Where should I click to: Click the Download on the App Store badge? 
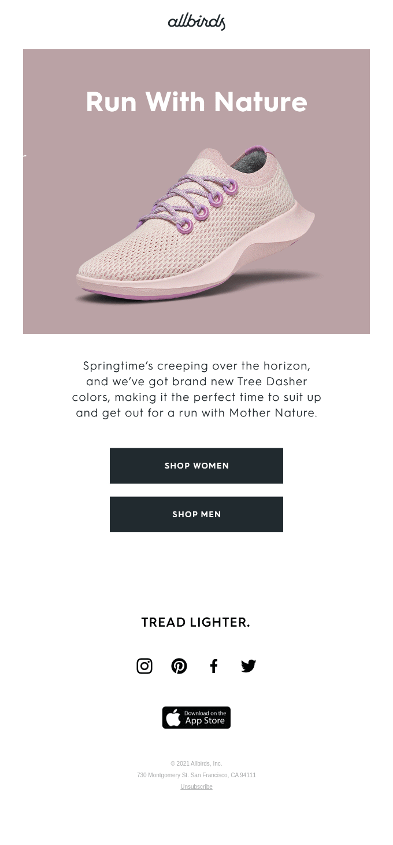[x=196, y=718]
